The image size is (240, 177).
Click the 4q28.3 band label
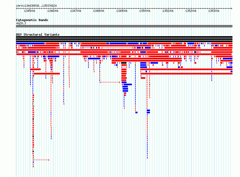pos(21,23)
